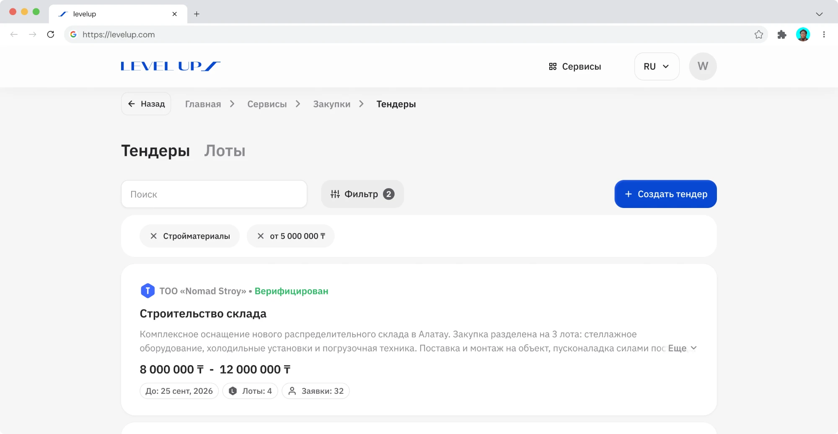Click the Лоты: 4 badge
Screen dimensions: 838x434
250,391
